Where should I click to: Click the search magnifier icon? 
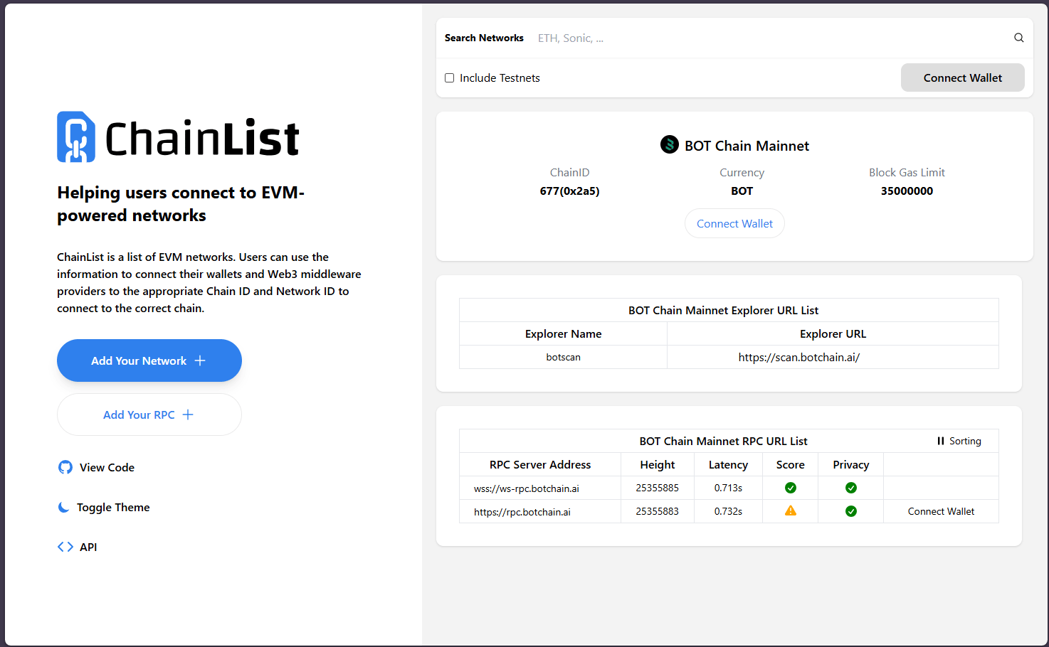tap(1018, 38)
